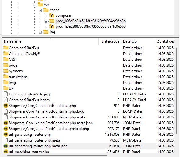Click the twig folder icon
This screenshot has width=180, height=157.
click(5, 82)
